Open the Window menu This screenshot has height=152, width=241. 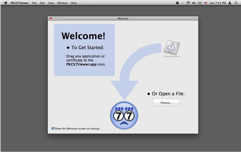62,3
